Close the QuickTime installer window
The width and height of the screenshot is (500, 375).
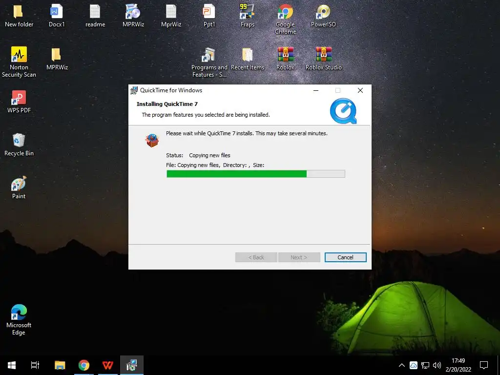[360, 90]
